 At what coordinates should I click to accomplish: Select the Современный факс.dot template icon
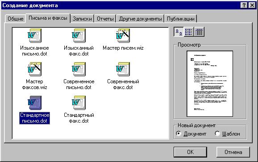click(123, 69)
